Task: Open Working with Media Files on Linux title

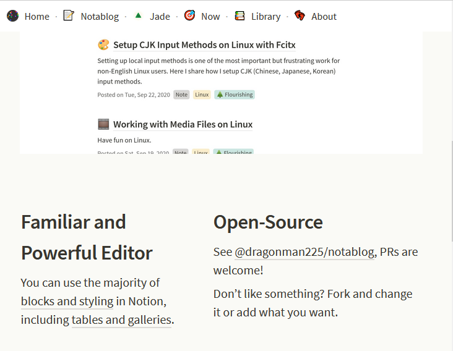Action: tap(183, 124)
